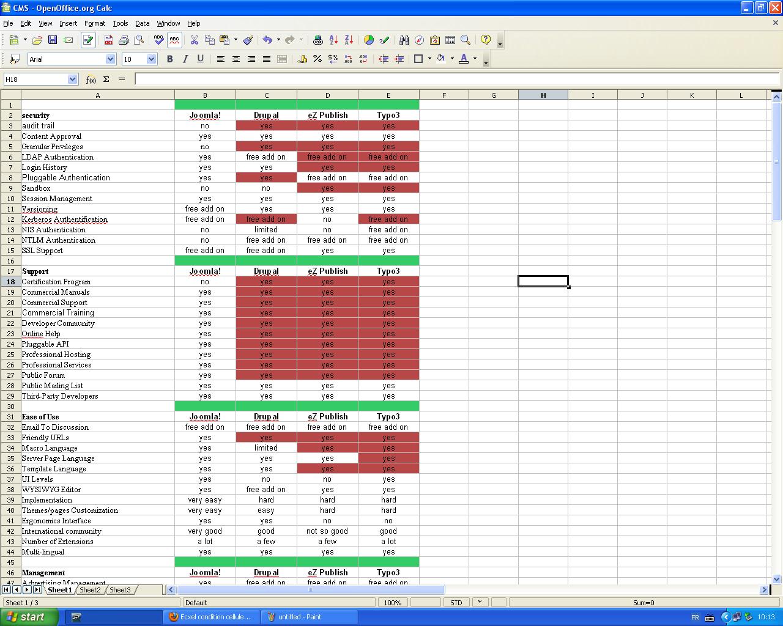This screenshot has height=626, width=783.
Task: Open the Function Wizard button
Action: 91,79
